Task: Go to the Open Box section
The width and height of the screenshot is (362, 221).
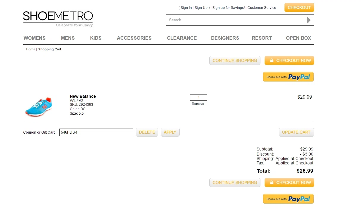Action: pyautogui.click(x=298, y=38)
